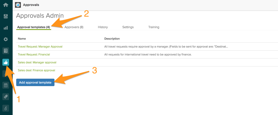This screenshot has height=115, width=278.
Task: Open the Home icon in sidebar
Action: pos(6,5)
